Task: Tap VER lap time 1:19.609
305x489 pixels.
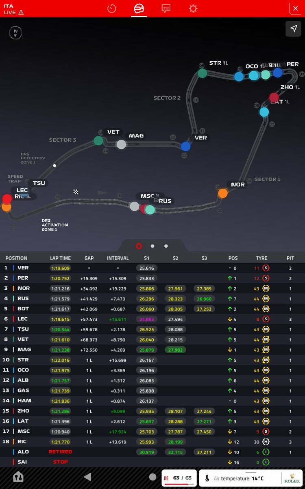Action: point(60,268)
